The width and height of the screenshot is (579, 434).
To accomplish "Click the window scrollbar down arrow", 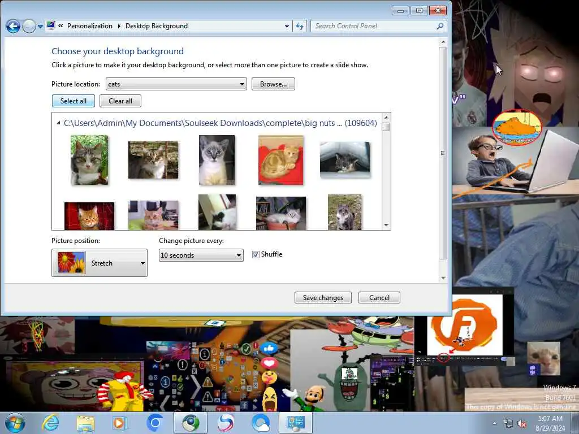I will [443, 278].
